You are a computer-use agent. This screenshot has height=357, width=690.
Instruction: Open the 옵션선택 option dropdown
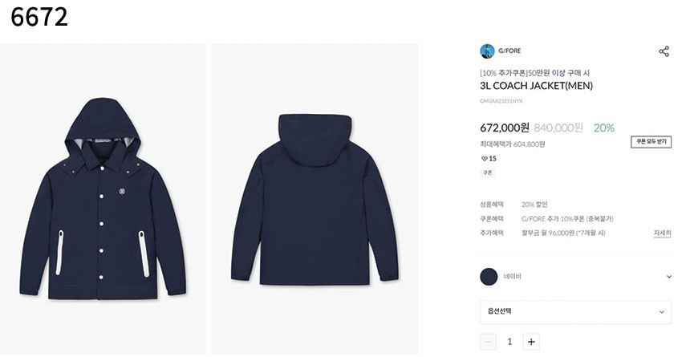575,311
